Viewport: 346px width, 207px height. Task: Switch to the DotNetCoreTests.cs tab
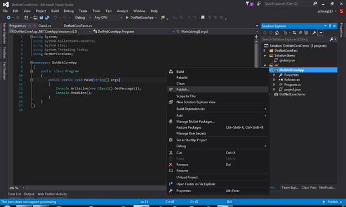pyautogui.click(x=78, y=26)
